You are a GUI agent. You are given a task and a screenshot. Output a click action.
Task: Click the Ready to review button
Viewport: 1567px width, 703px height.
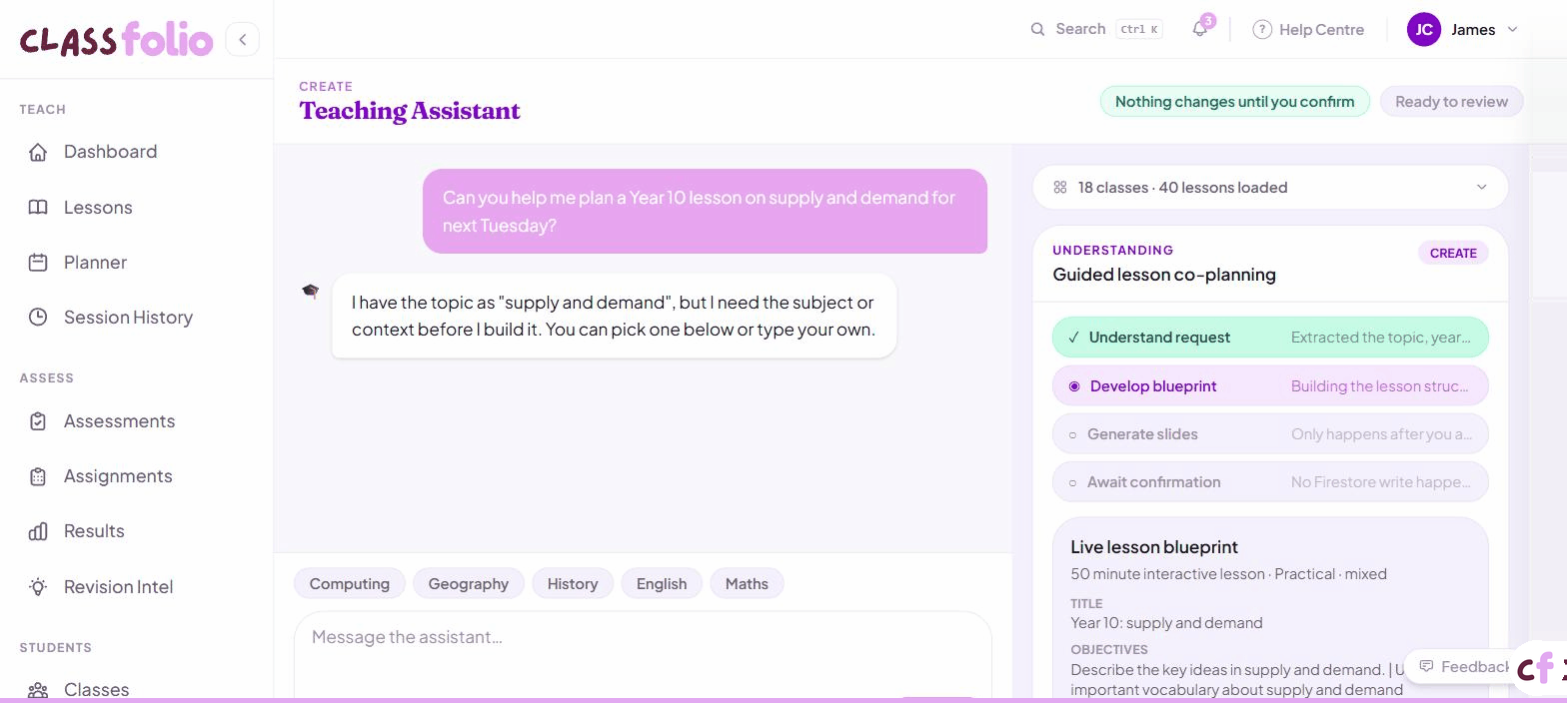pos(1451,101)
